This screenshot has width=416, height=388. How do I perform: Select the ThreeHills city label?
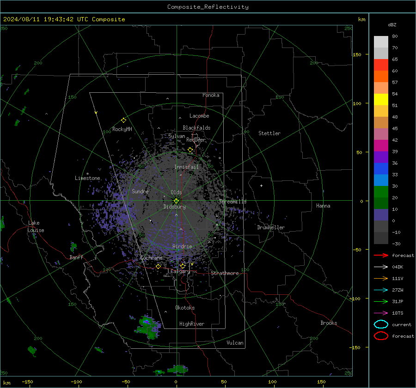click(x=232, y=202)
